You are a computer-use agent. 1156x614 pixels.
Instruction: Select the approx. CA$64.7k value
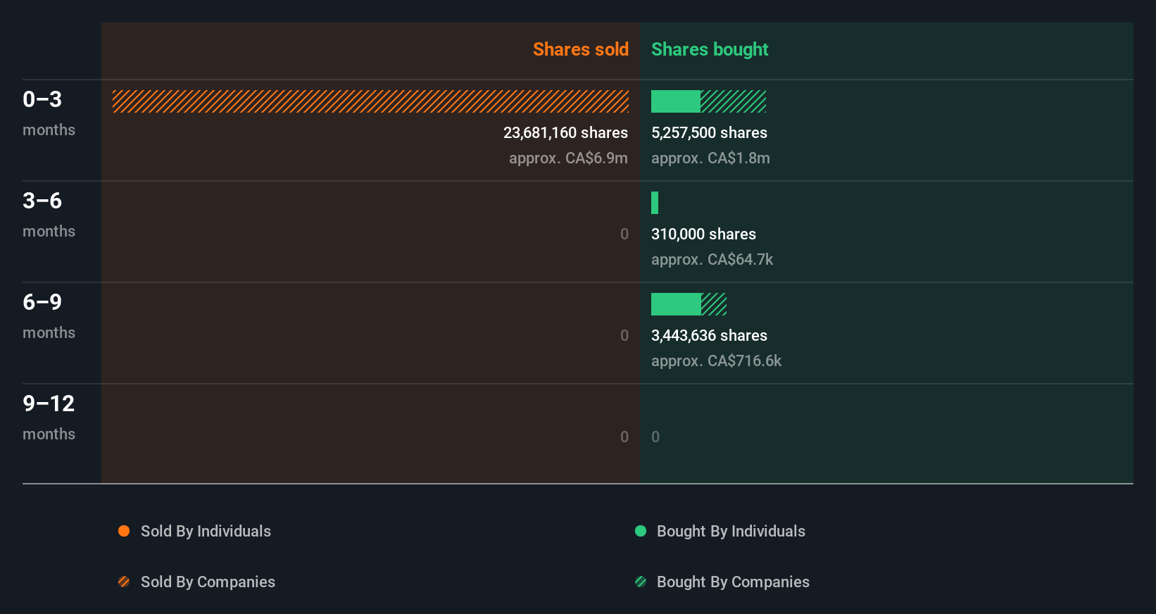click(x=712, y=259)
